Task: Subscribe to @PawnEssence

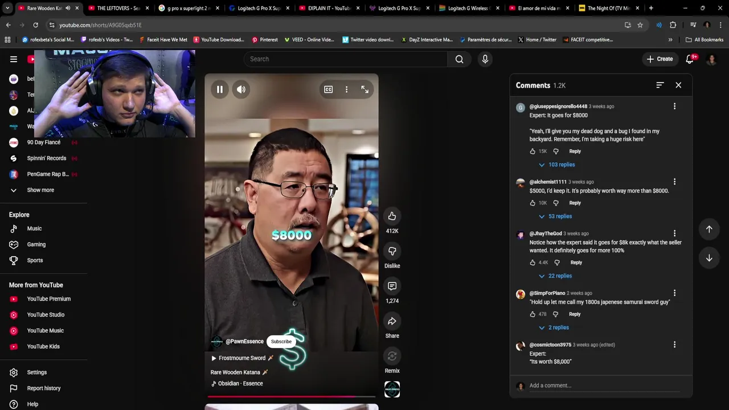Action: [x=281, y=342]
